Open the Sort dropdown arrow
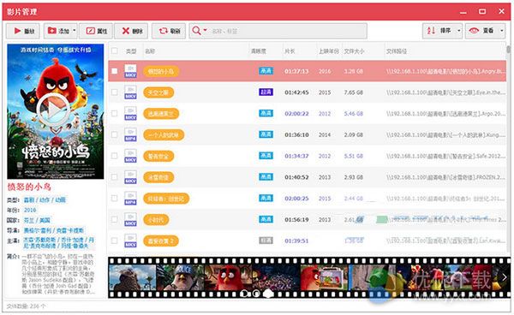Screen dimensions: 514x315 [458, 31]
